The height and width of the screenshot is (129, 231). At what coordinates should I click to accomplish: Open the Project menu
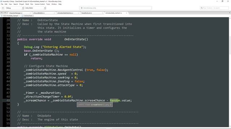(22, 4)
